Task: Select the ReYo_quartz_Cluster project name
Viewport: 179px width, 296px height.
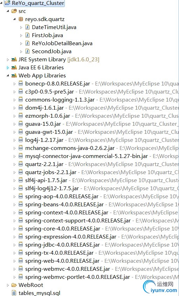Action: point(38,3)
